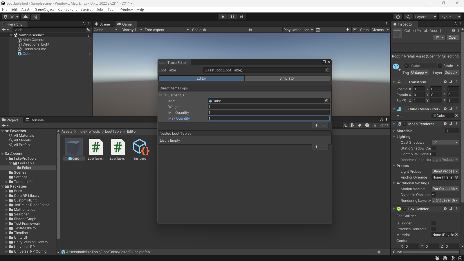Enable Static Shadow Caster checkbox

pyautogui.click(x=434, y=148)
